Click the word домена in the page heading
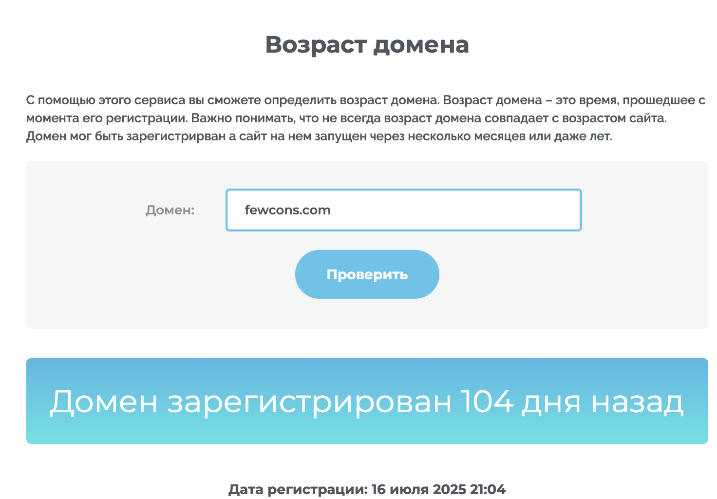This screenshot has height=499, width=717. point(421,45)
